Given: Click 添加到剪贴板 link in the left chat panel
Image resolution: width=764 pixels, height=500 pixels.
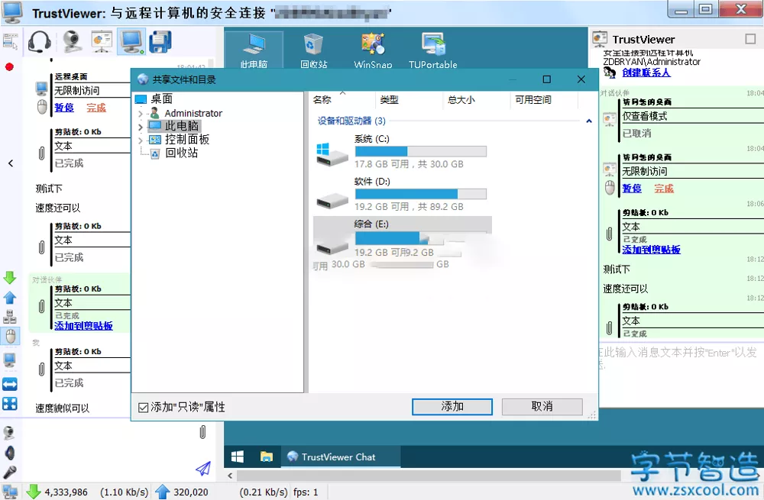Looking at the screenshot, I should [83, 326].
